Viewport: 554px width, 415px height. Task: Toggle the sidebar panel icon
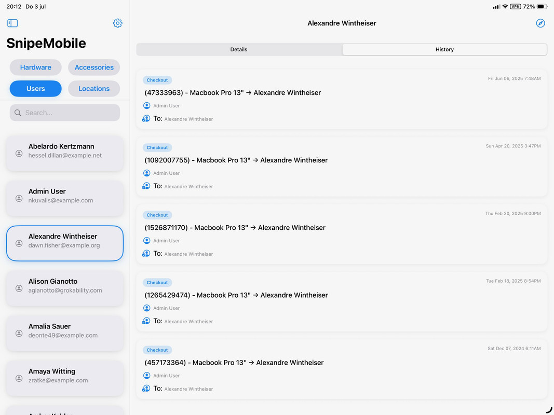coord(12,23)
